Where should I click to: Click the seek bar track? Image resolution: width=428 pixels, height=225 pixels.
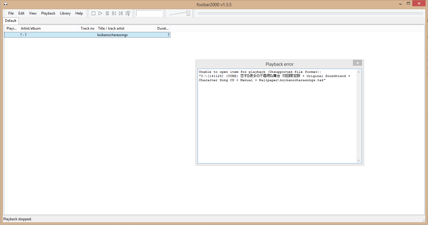tap(310, 13)
